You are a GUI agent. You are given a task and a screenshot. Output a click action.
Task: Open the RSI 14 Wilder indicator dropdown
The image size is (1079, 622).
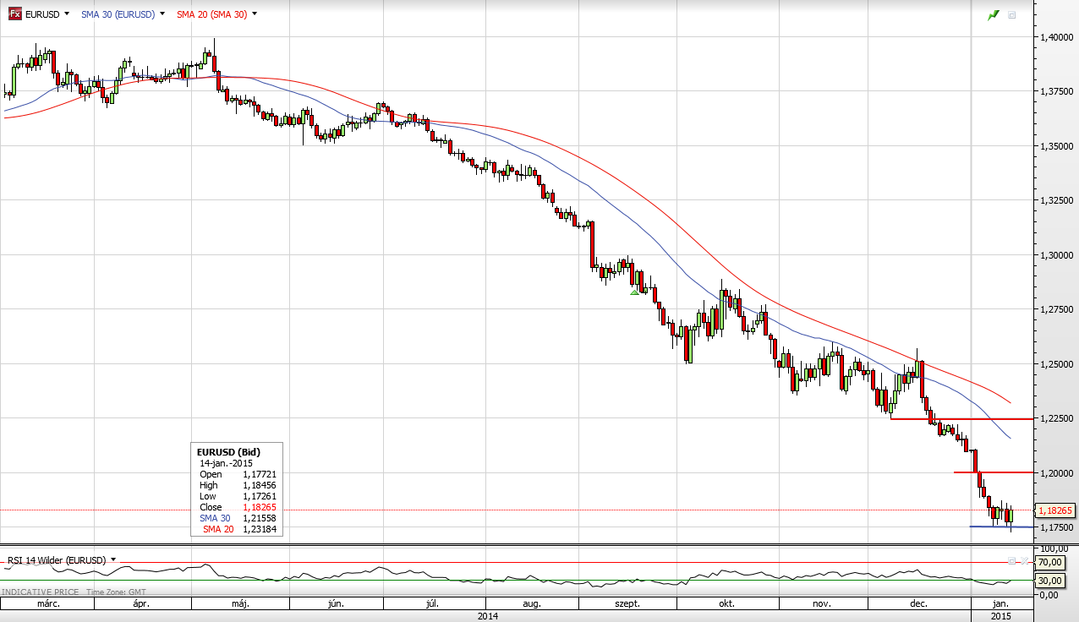[113, 560]
